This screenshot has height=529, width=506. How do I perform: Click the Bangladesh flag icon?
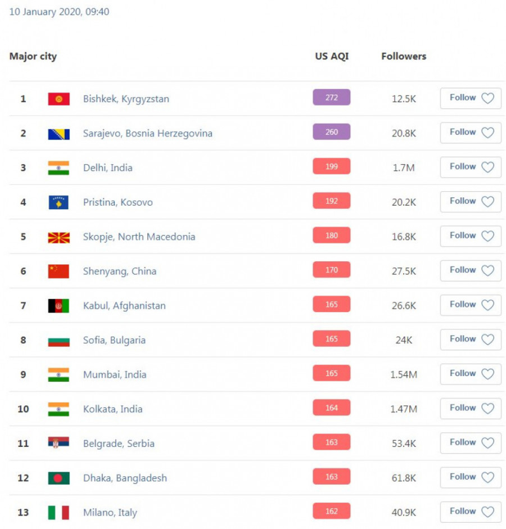pos(58,478)
